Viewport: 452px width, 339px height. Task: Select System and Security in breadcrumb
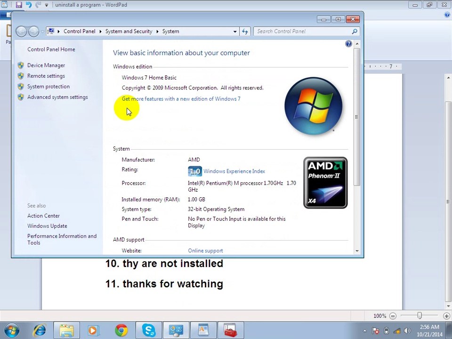click(x=129, y=32)
